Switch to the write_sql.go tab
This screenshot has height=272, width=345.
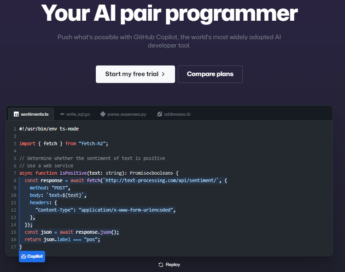tap(75, 114)
